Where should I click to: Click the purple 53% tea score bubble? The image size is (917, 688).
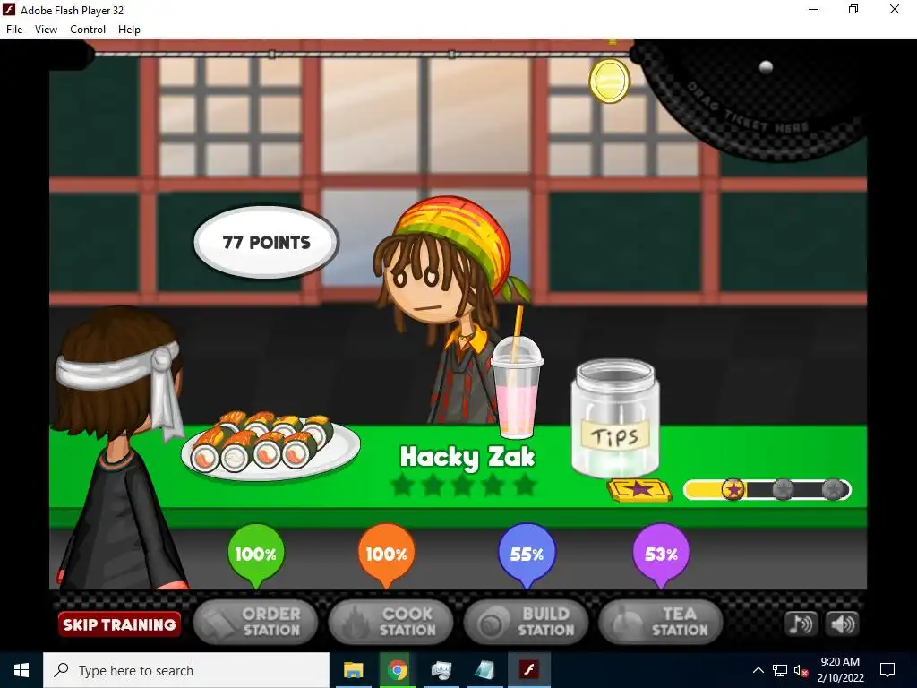(x=661, y=554)
